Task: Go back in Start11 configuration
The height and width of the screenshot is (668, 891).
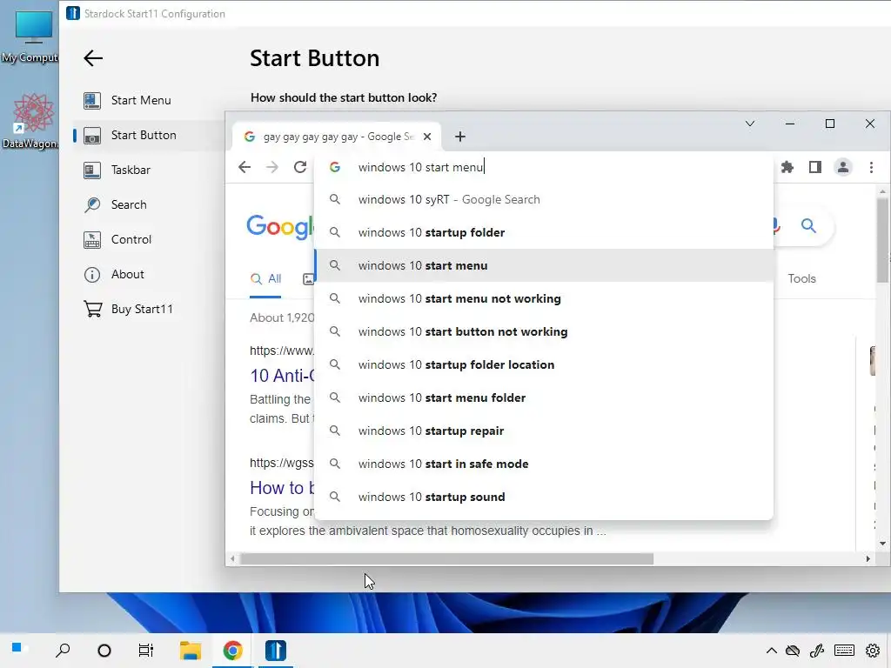Action: point(92,58)
